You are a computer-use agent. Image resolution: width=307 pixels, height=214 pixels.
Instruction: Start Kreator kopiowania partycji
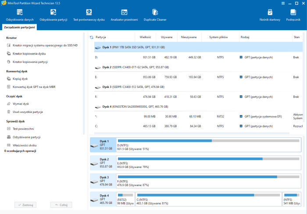[27, 62]
